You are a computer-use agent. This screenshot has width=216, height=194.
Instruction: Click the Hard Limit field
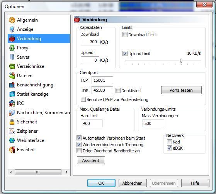[92, 123]
